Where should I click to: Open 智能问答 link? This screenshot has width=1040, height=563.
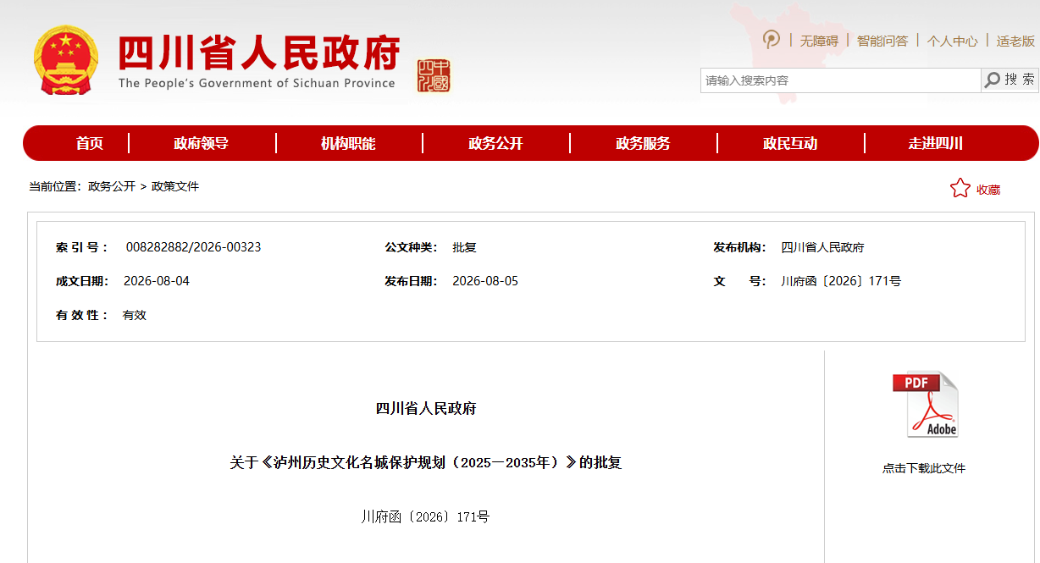click(x=882, y=41)
